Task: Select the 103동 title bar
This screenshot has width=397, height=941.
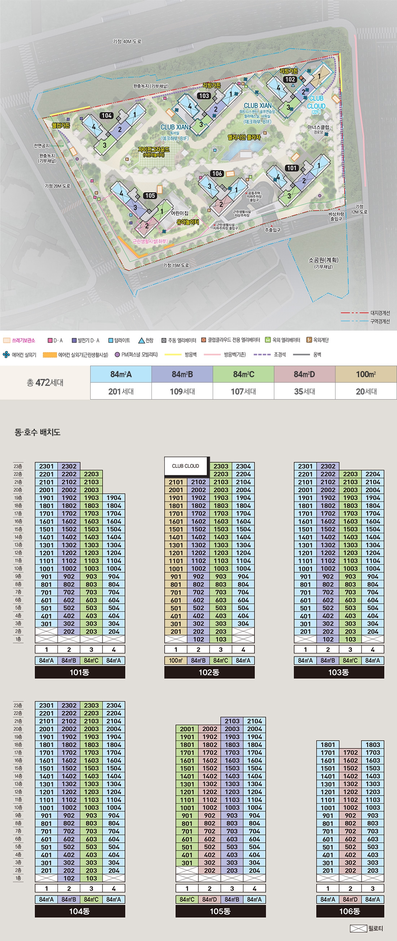Action: coord(339,672)
